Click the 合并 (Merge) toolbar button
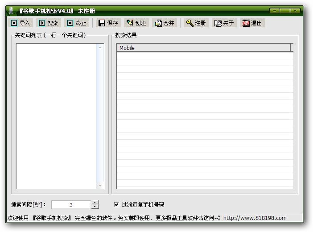This screenshot has width=313, height=232. coord(165,23)
